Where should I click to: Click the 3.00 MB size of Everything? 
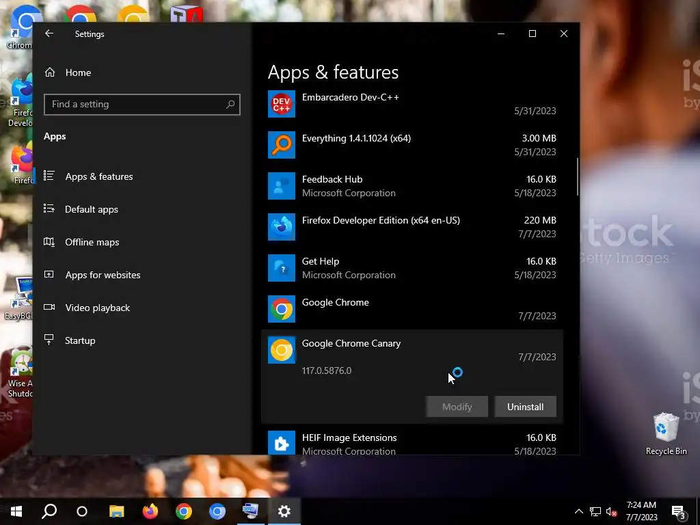tap(539, 138)
